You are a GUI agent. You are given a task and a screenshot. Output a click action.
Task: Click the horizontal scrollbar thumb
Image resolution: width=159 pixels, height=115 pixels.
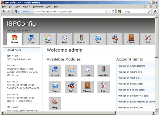pos(60,113)
